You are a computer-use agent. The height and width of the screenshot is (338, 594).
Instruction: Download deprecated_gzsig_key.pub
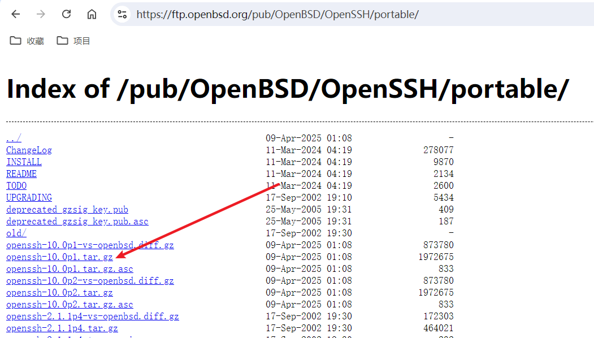(x=67, y=210)
